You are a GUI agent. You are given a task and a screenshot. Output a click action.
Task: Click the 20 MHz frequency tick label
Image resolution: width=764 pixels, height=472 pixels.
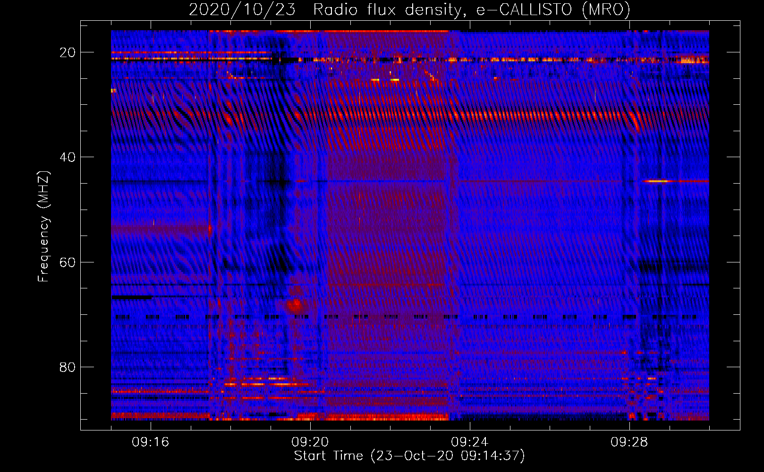pos(68,52)
